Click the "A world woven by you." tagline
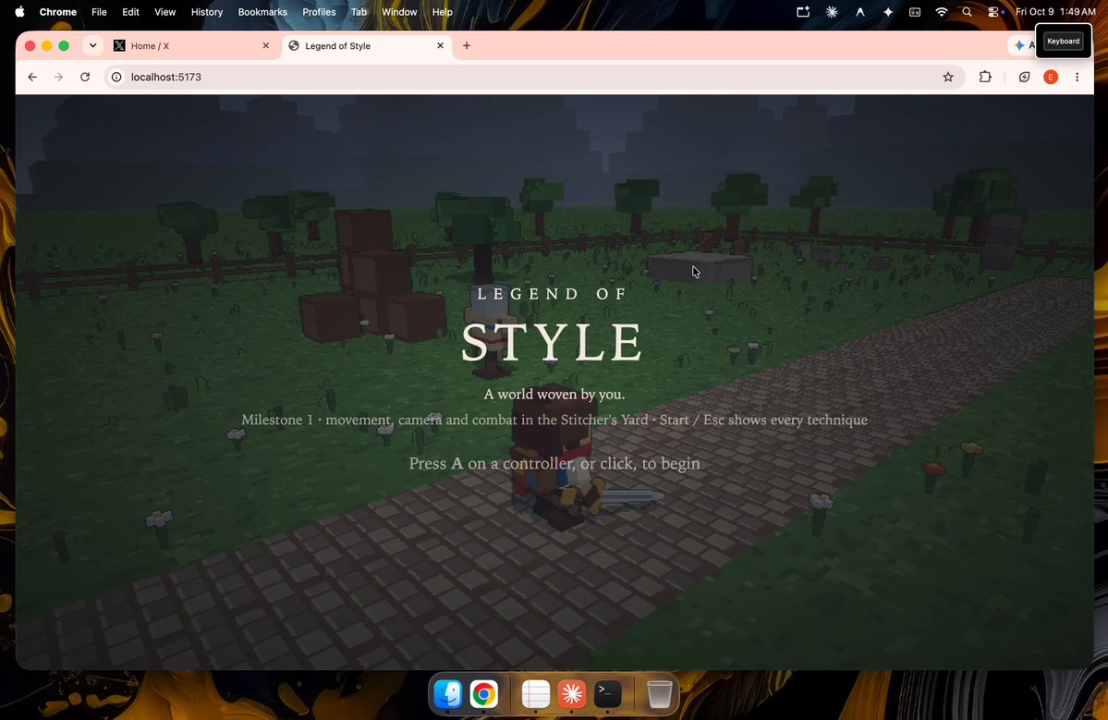The height and width of the screenshot is (720, 1108). coord(554,395)
